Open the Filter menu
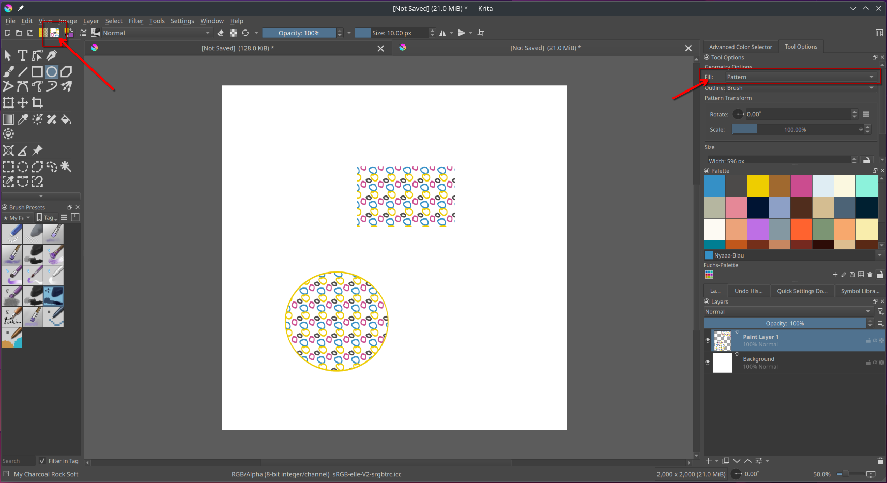 tap(136, 21)
